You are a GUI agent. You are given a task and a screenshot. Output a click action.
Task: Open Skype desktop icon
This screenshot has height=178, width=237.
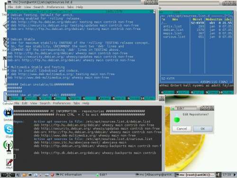pos(9,130)
